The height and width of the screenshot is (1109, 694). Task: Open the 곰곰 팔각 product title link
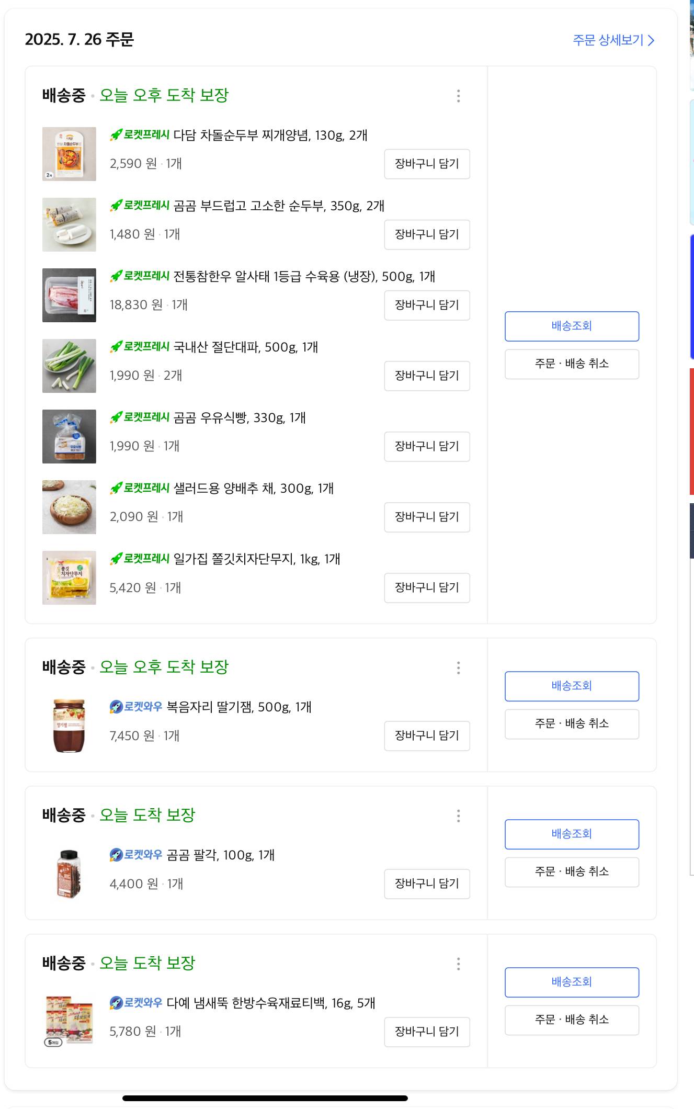pos(220,855)
